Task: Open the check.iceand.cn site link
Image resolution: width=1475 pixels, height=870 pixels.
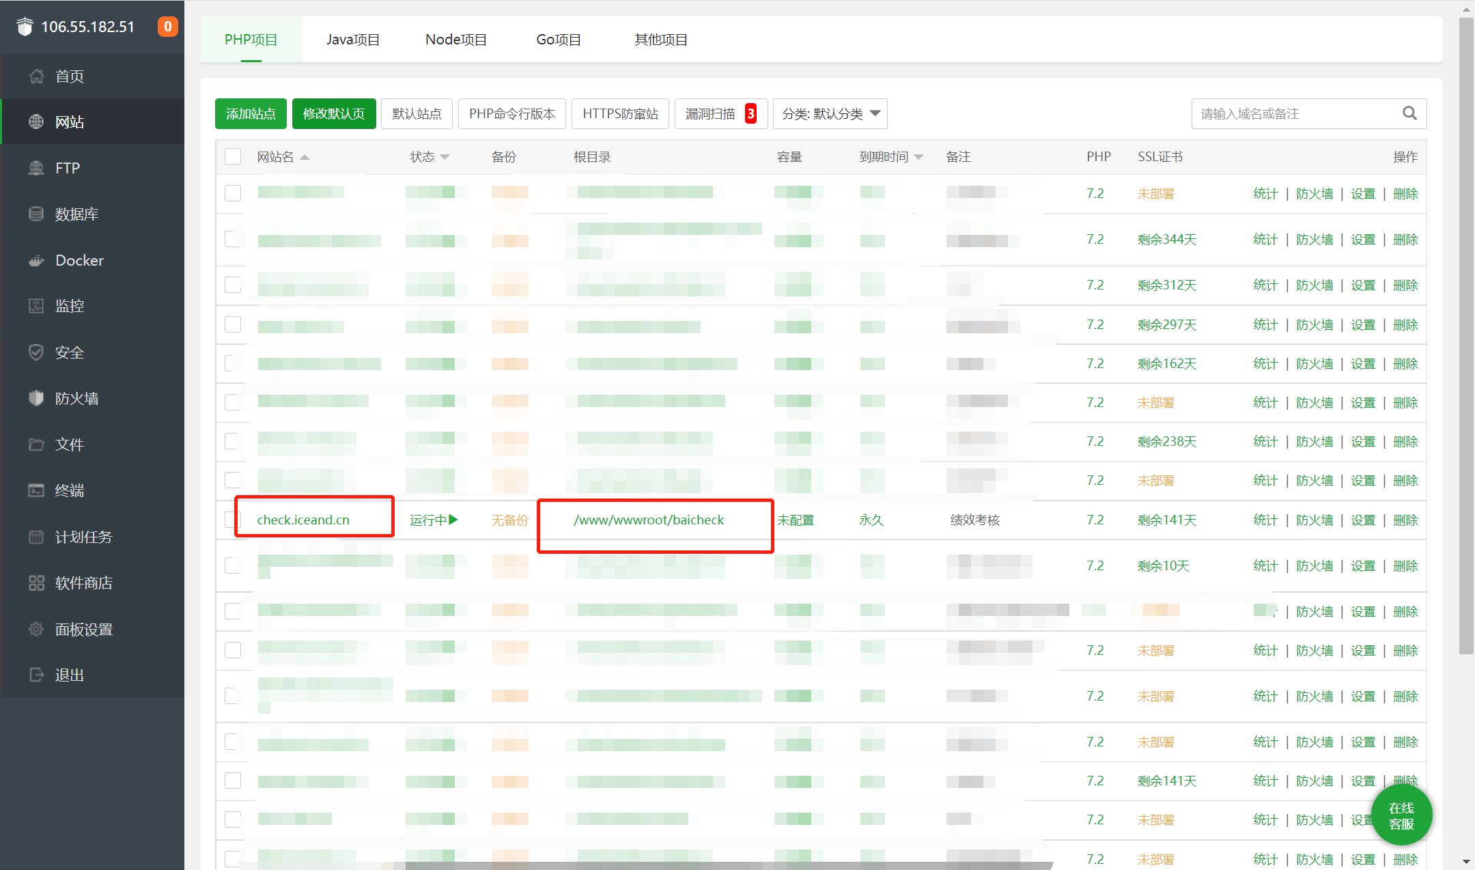Action: click(303, 520)
